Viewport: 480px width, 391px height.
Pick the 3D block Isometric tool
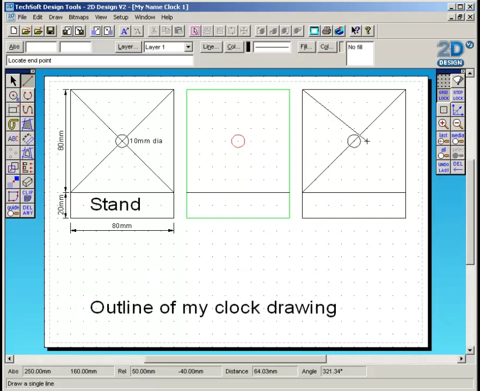[x=28, y=182]
